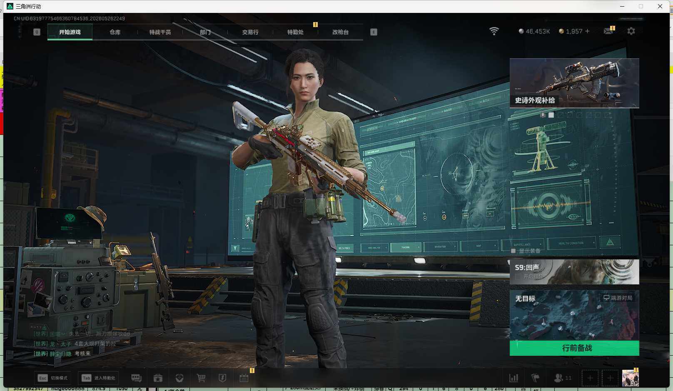Go to the 部门 tab
Viewport: 673px width, 391px height.
pyautogui.click(x=205, y=32)
